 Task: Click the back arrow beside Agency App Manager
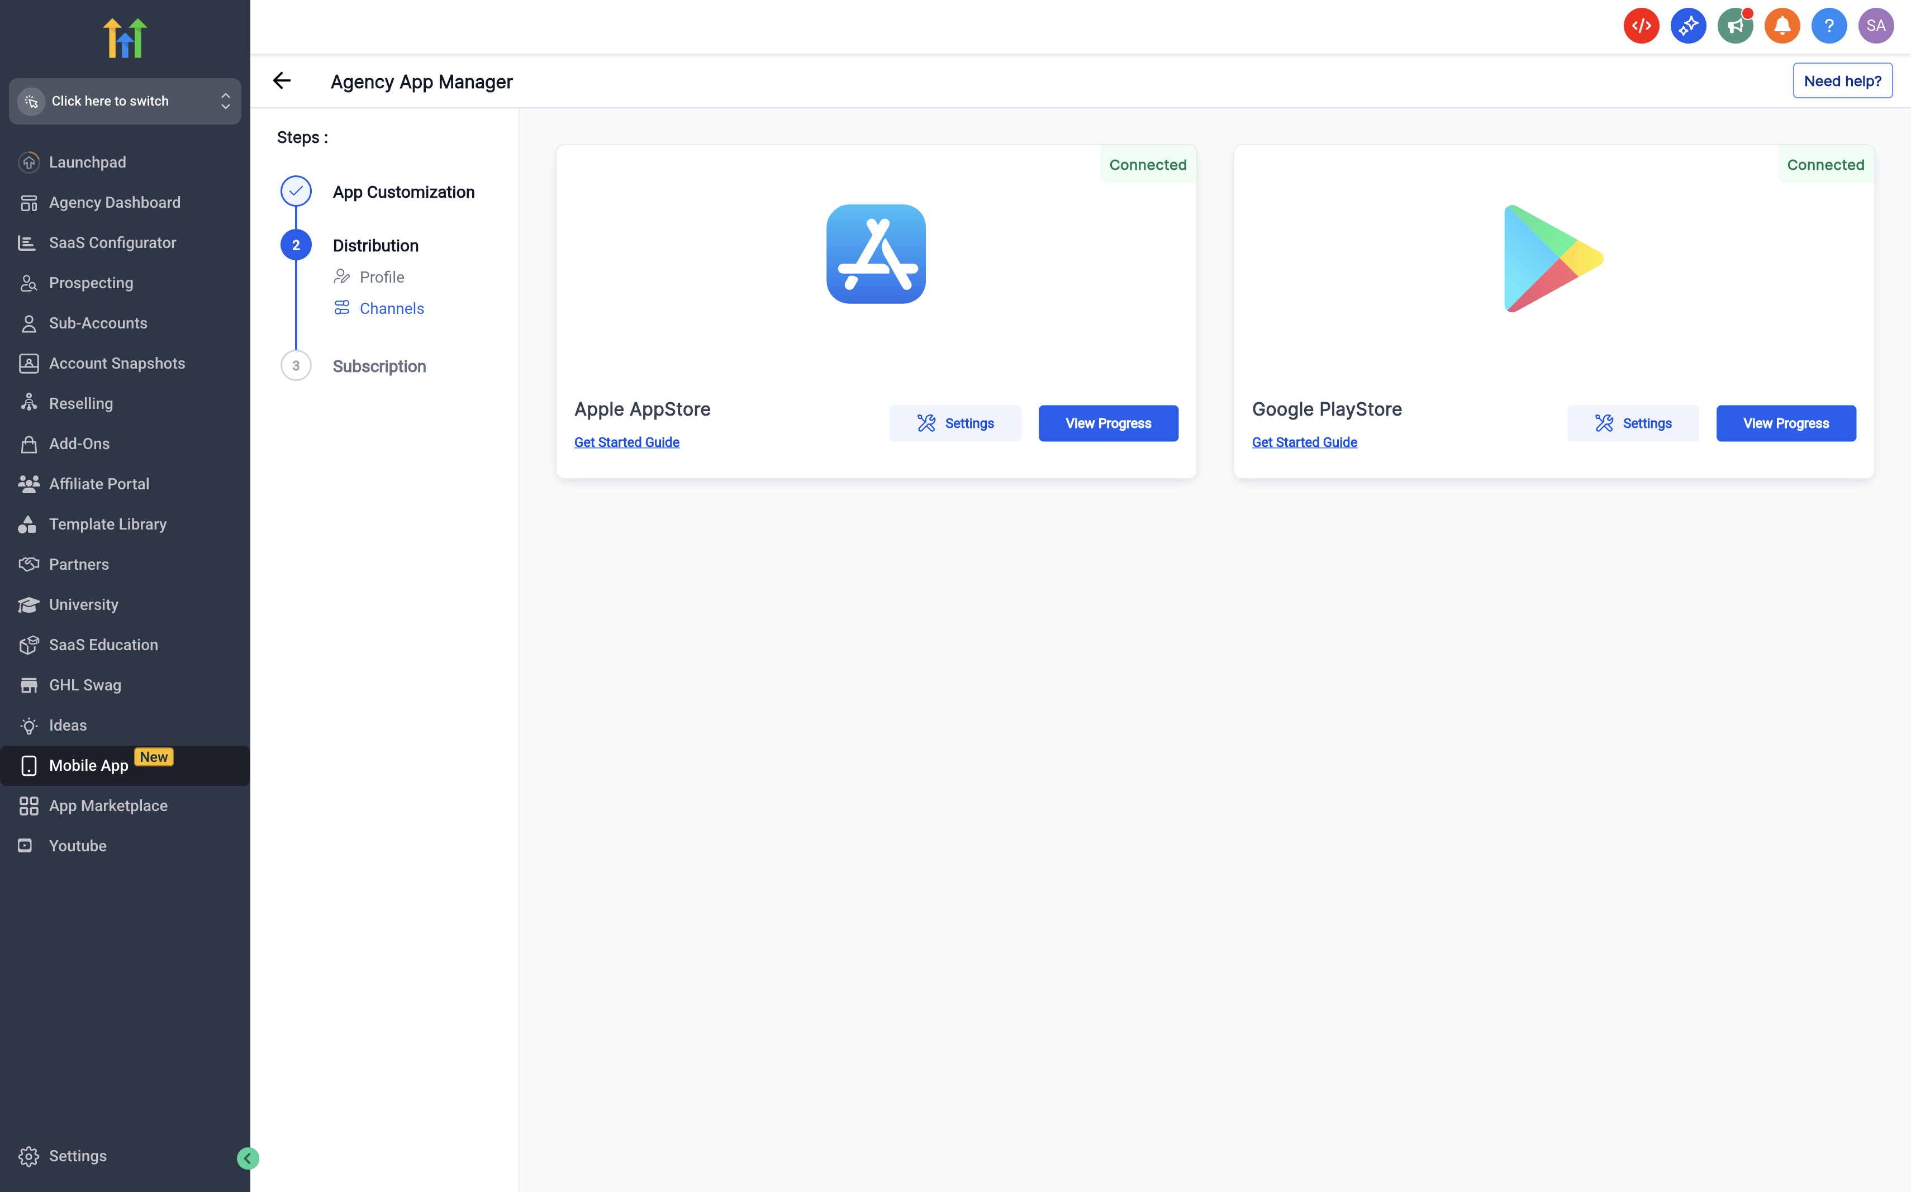282,80
